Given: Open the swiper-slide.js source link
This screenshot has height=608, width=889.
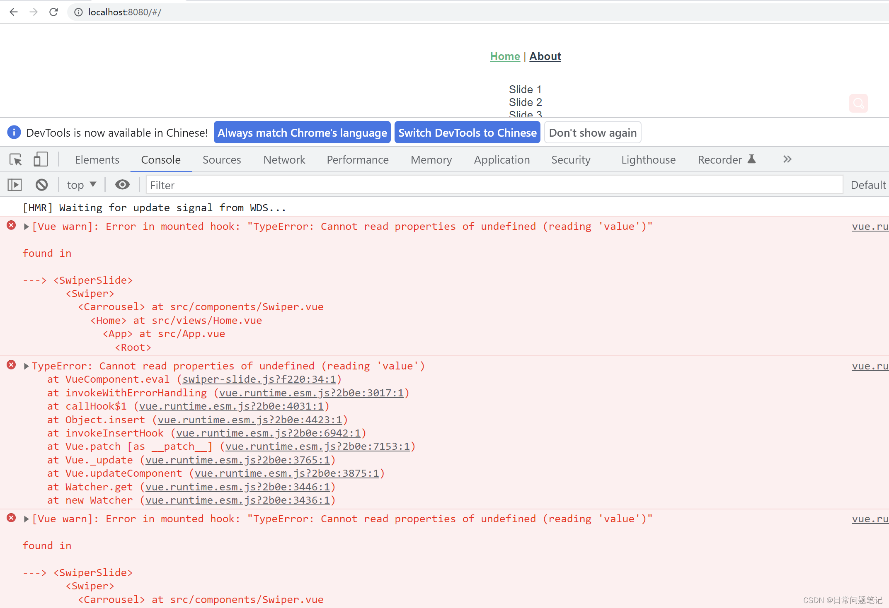Looking at the screenshot, I should pos(259,379).
